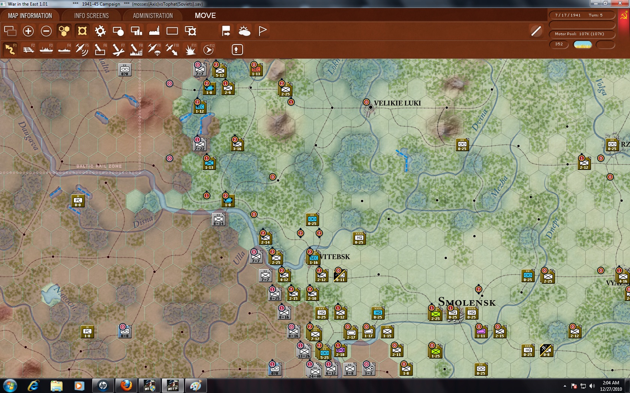
Task: Select F9 air transport parachute icon
Action: coord(154,49)
